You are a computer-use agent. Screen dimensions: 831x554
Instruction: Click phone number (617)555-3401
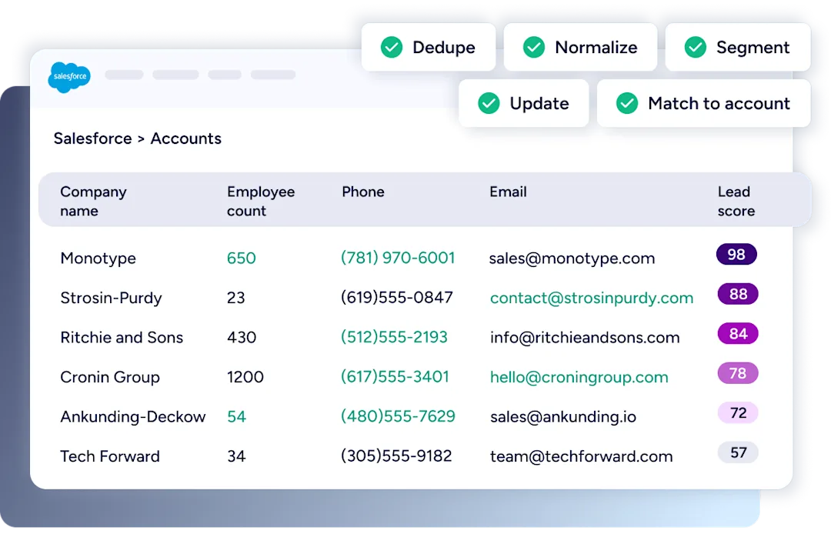click(395, 377)
